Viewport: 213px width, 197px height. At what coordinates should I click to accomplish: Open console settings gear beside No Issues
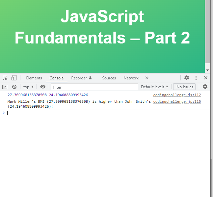205,87
